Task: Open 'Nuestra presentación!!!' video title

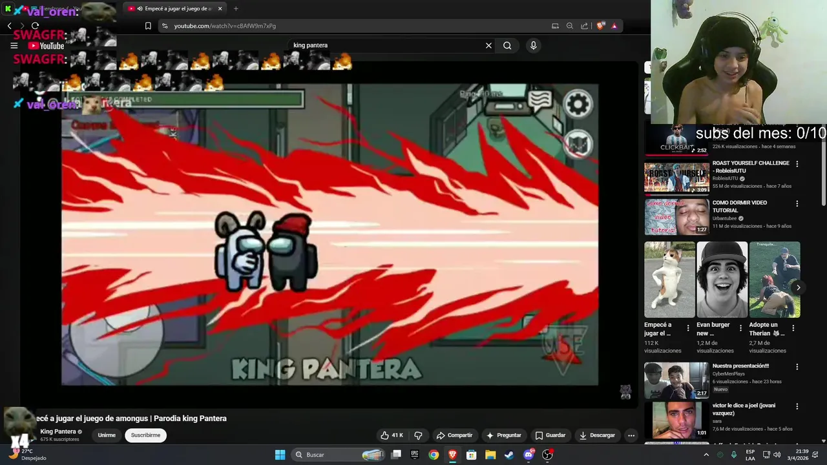Action: click(740, 366)
